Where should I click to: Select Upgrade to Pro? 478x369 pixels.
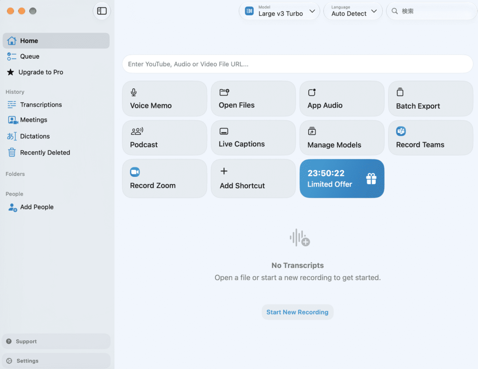tap(56, 72)
